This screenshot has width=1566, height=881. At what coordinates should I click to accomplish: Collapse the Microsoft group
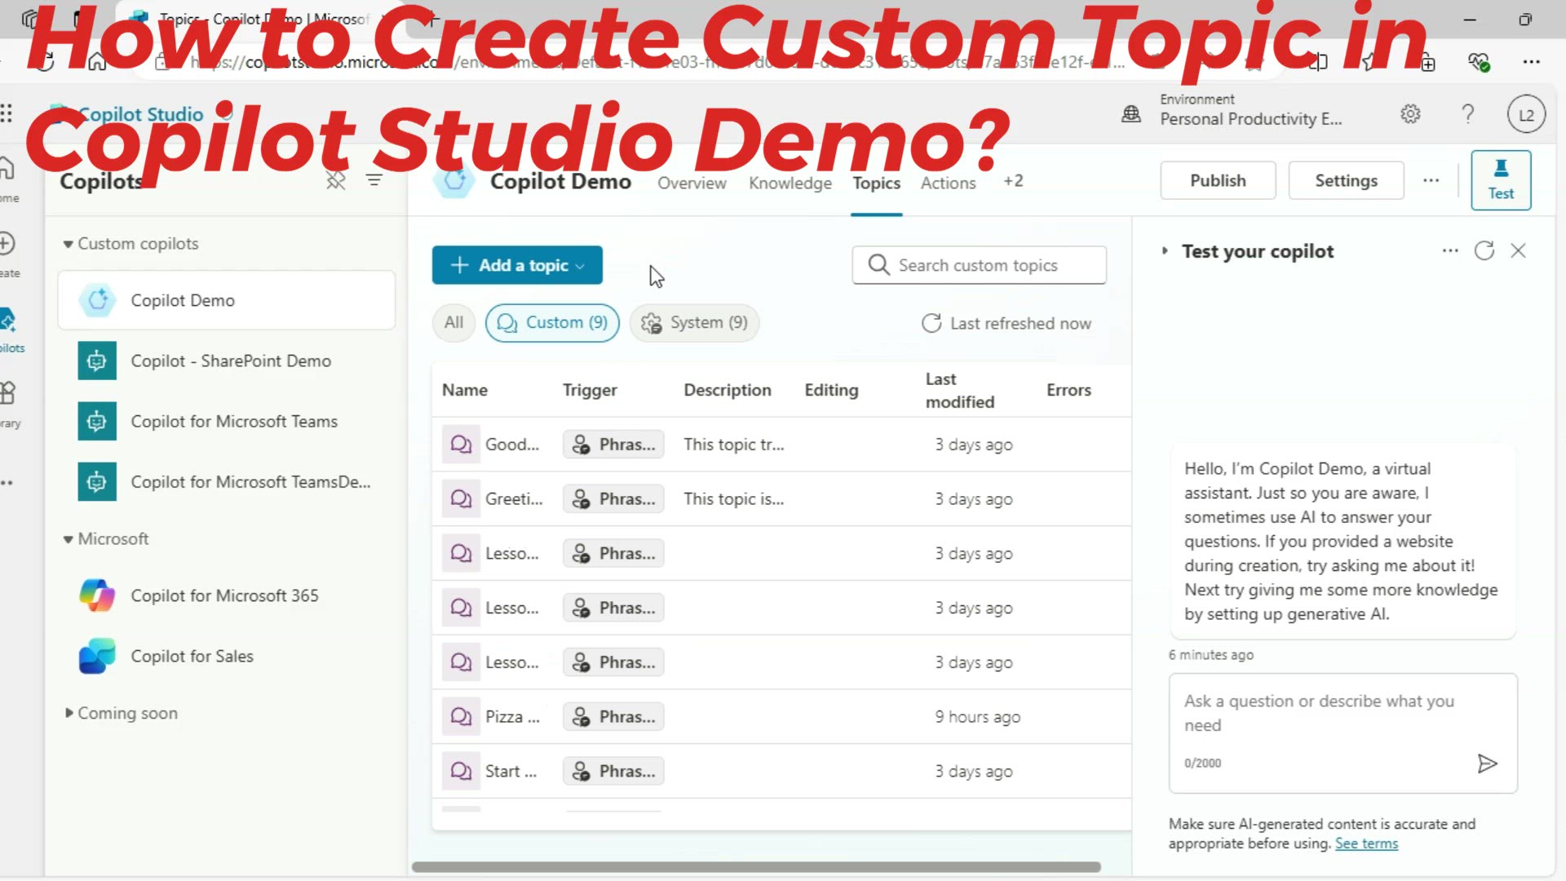pos(69,539)
